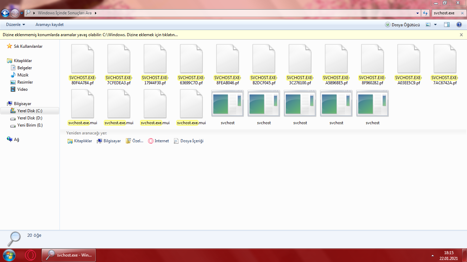
Task: Click the Forward navigation arrow button
Action: [x=15, y=13]
